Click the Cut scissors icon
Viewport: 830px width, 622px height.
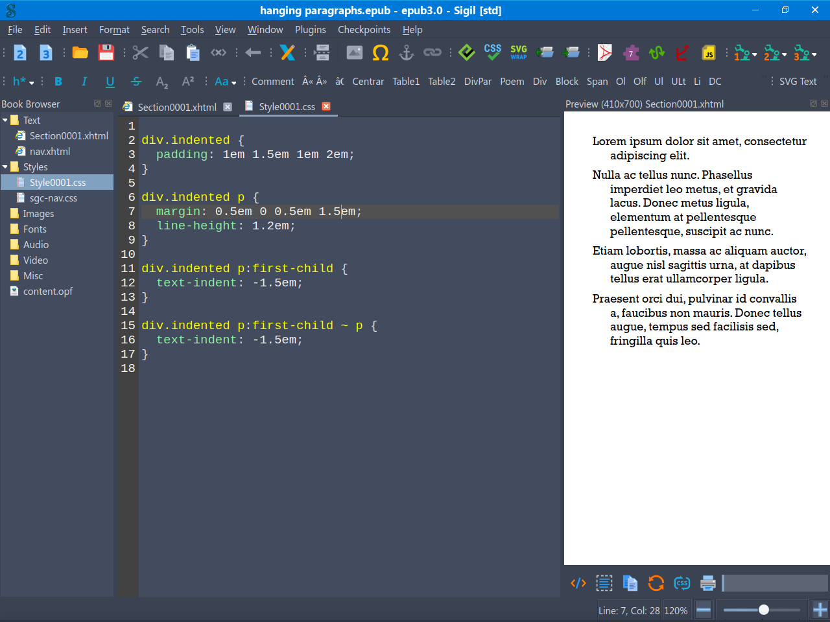click(x=140, y=53)
